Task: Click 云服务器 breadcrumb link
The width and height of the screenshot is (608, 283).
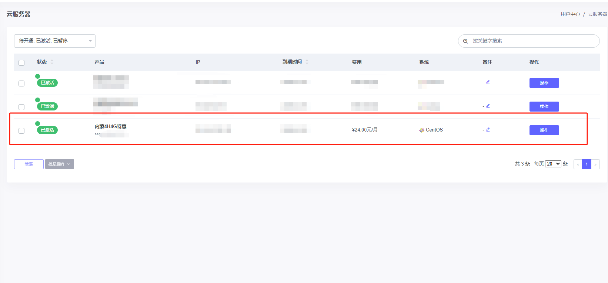Action: pos(598,14)
